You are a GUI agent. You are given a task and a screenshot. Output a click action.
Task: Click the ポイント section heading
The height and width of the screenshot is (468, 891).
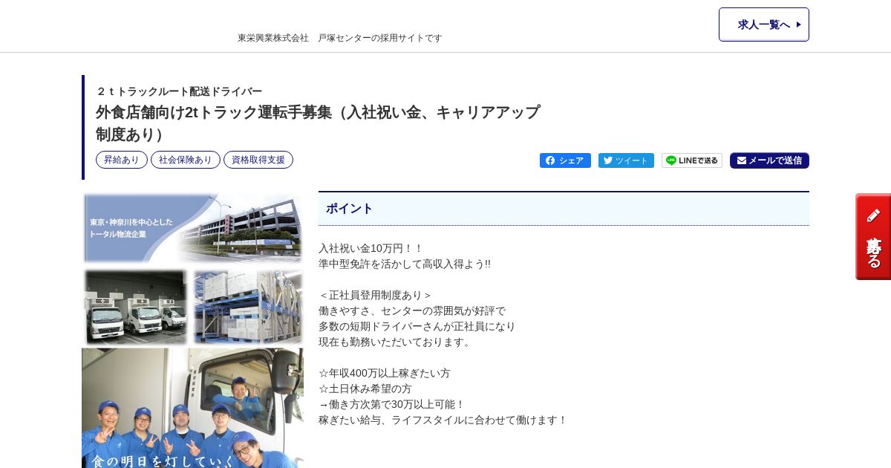point(564,209)
